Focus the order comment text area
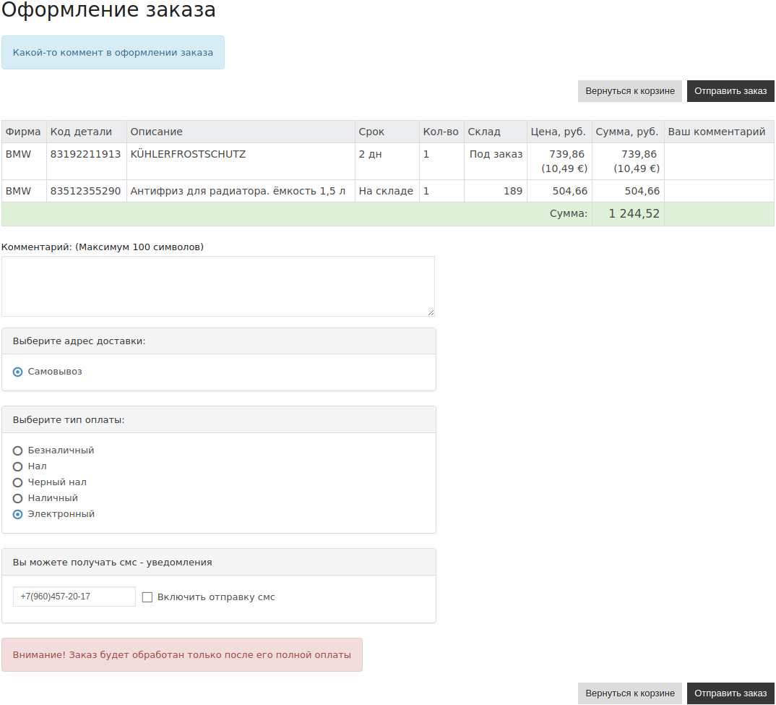 tap(217, 286)
